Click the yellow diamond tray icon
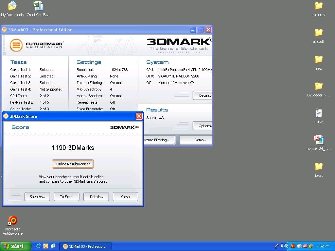 (311, 246)
